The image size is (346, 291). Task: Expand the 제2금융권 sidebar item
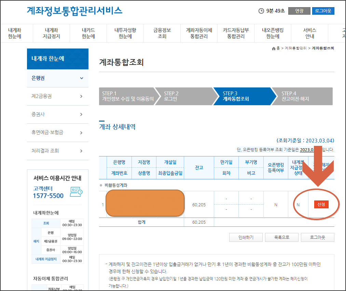(x=58, y=96)
